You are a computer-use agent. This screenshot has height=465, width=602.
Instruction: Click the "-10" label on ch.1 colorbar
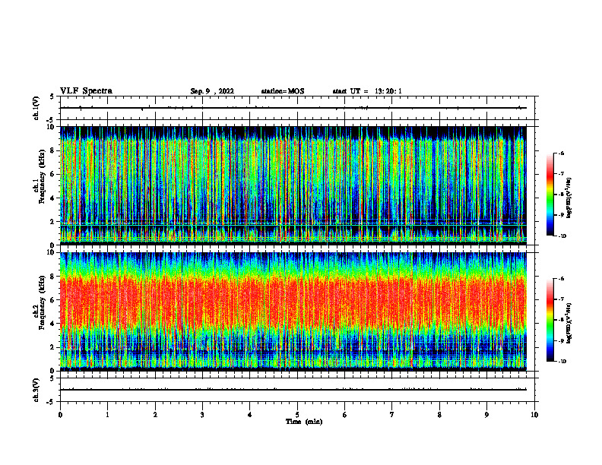point(562,236)
